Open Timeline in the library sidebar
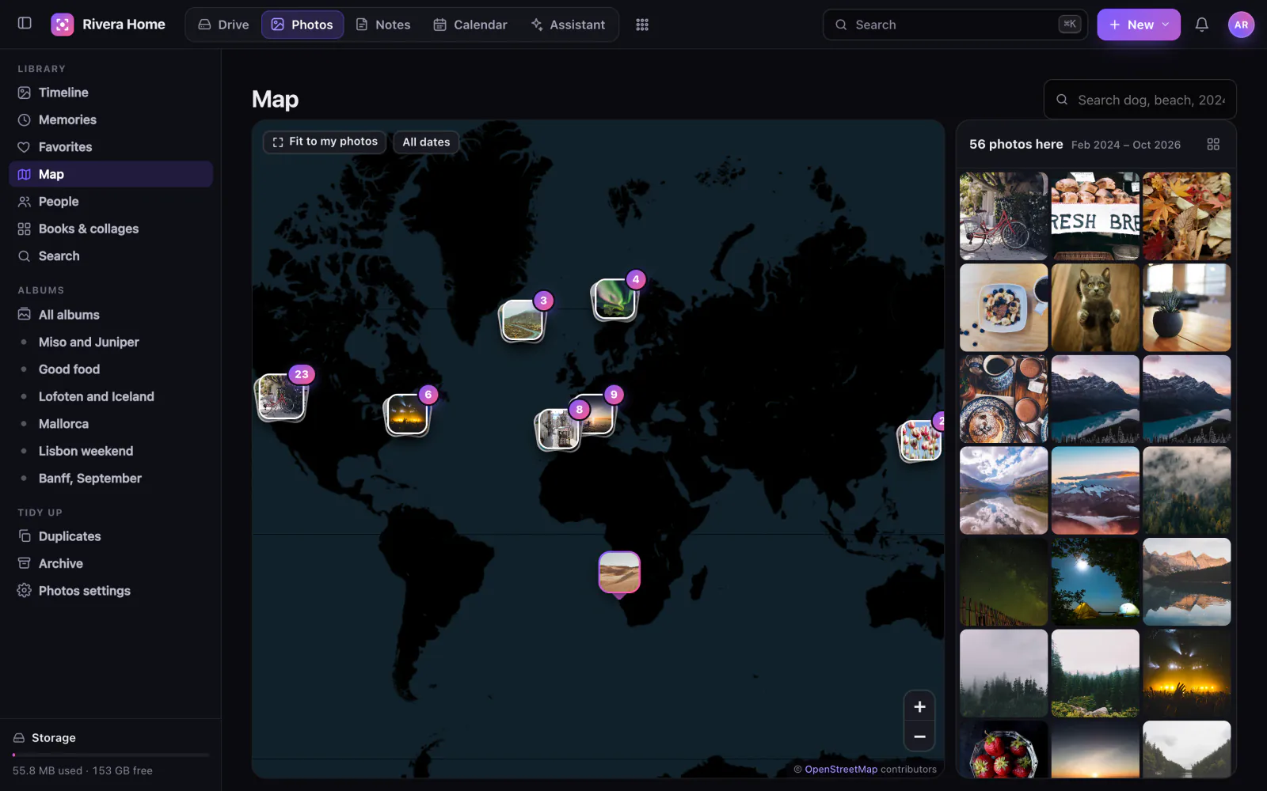 (x=111, y=93)
